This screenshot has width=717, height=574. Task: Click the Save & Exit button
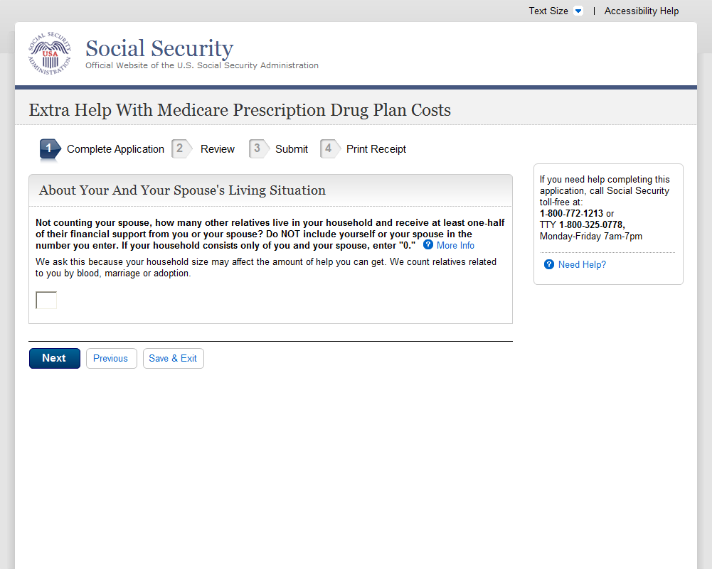(x=173, y=359)
